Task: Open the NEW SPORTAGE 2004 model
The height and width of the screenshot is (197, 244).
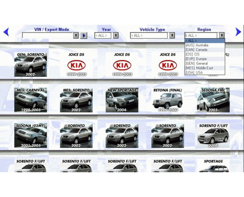Action: tap(122, 100)
